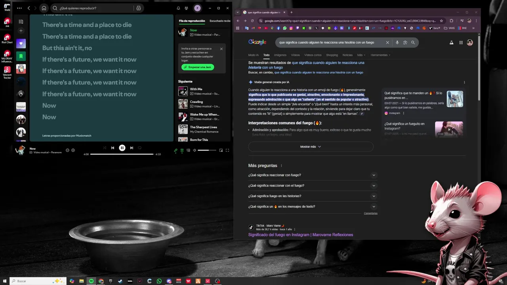Switch to Escuchado recientemente tab
Viewport: 507px width, 285px height.
[x=220, y=21]
